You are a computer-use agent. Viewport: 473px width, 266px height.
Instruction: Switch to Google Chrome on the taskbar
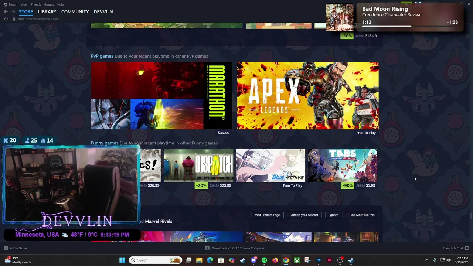click(286, 260)
